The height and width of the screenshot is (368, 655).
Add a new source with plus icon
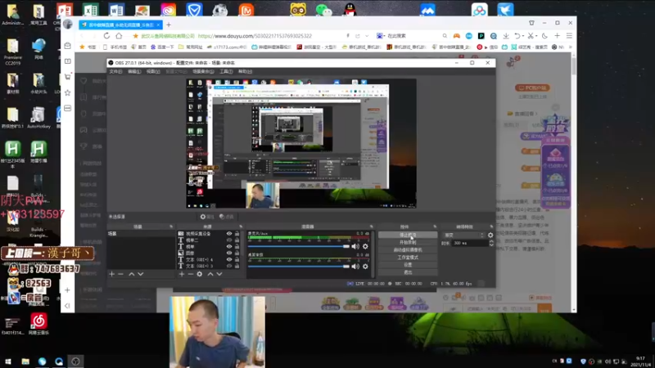(x=182, y=274)
